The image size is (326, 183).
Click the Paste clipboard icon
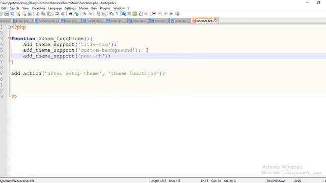[x=49, y=14]
